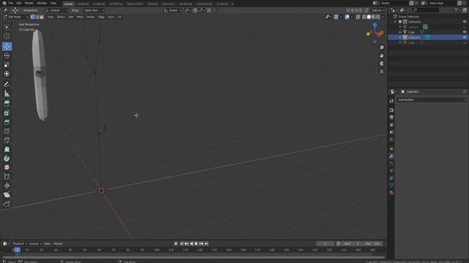Select the Move tool
469x263 pixels.
pos(7,46)
